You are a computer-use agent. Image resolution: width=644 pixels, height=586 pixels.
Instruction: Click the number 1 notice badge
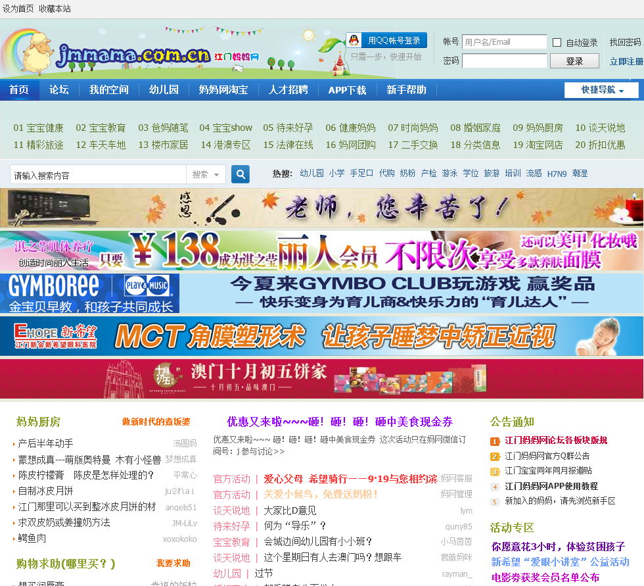(494, 441)
